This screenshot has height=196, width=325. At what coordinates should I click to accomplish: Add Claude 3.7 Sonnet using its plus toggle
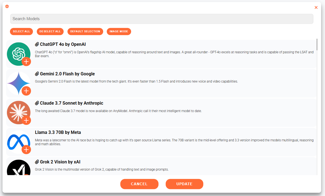[x=26, y=120]
